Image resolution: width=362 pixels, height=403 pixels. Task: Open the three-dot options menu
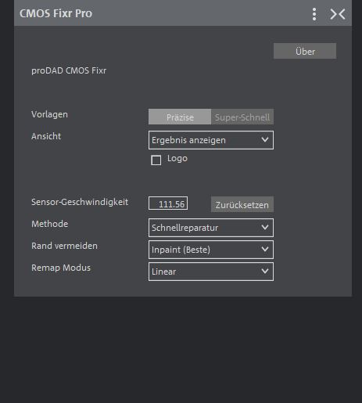coord(314,14)
